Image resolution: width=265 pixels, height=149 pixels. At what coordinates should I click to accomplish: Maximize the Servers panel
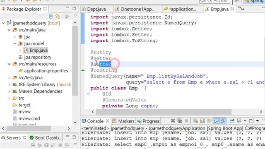point(74,137)
